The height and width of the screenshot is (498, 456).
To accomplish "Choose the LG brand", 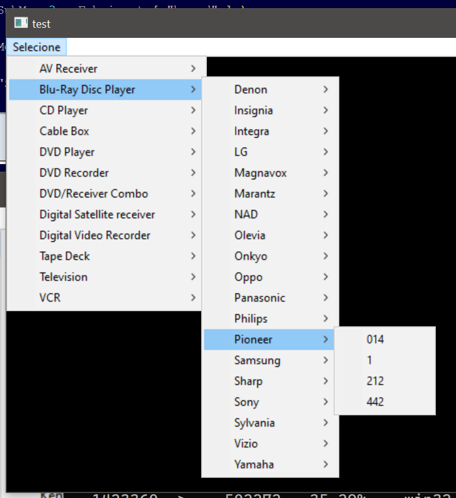I will pos(270,152).
